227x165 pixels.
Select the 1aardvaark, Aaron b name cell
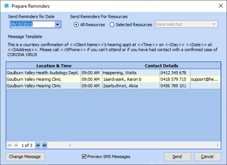coord(131,79)
